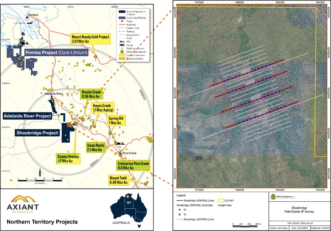Image resolution: width=331 pixels, height=231 pixels.
Task: Click the blue Rx dot in the legend
Action: click(x=180, y=210)
